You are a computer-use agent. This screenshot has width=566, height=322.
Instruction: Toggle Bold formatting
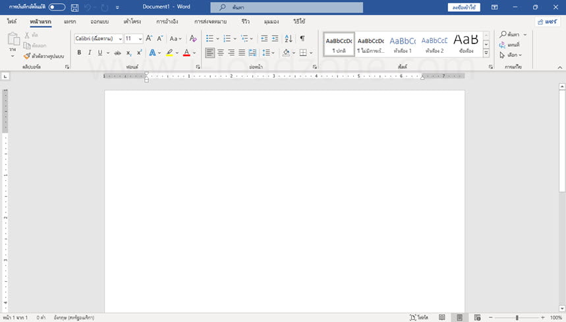point(79,53)
